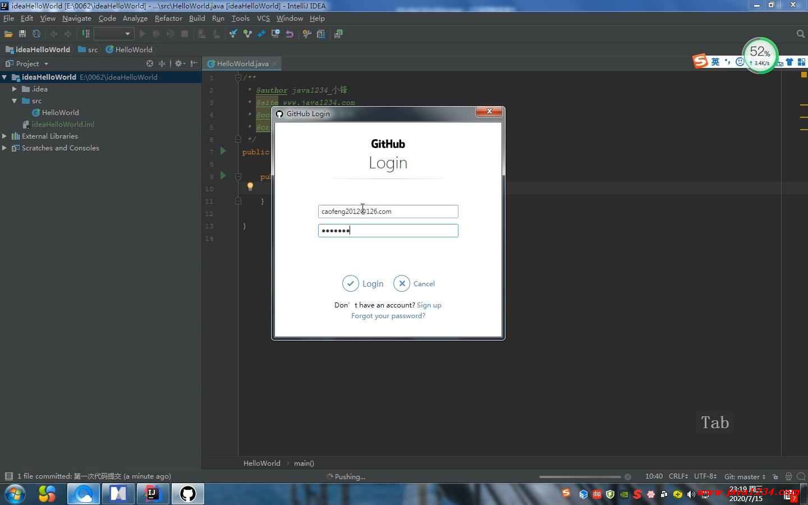Click Cancel in GitHub Login dialog
The image size is (808, 505).
[x=414, y=283]
